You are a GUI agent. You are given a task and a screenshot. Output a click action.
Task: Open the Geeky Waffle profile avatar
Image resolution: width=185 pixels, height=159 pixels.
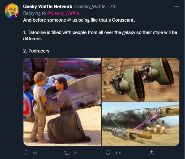12,11
